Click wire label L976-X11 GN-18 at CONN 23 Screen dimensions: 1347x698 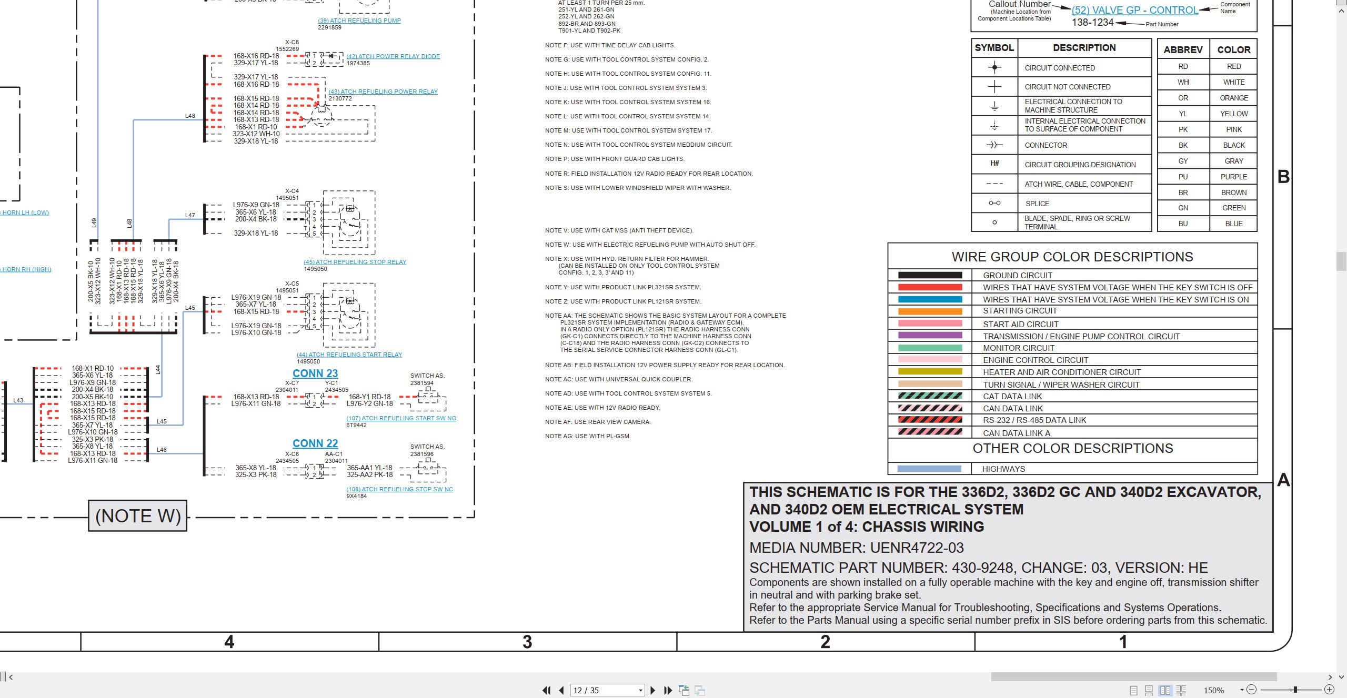click(x=256, y=404)
